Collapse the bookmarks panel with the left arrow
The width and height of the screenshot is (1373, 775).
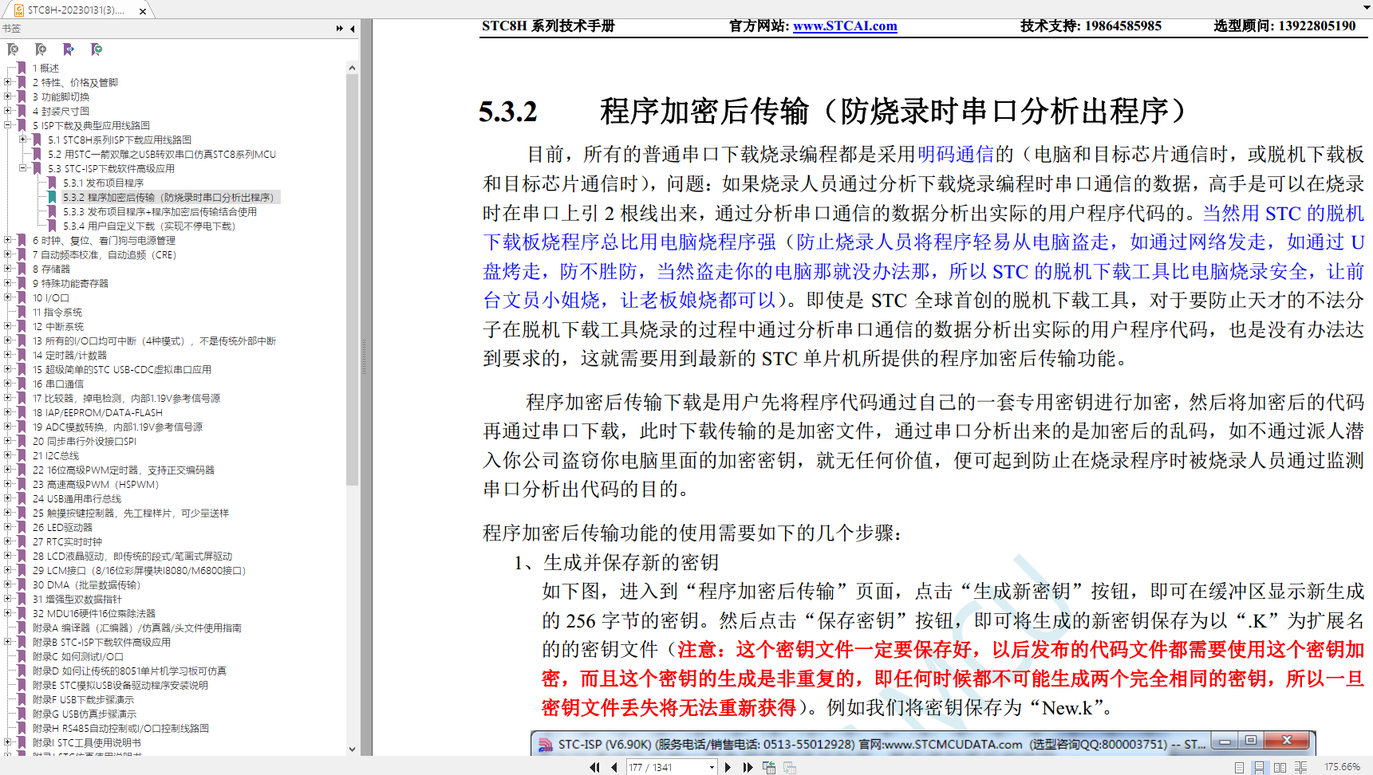click(353, 29)
